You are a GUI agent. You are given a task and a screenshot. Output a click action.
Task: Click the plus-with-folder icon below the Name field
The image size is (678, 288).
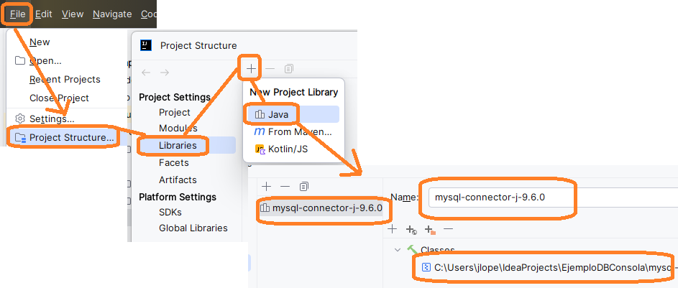pyautogui.click(x=430, y=230)
